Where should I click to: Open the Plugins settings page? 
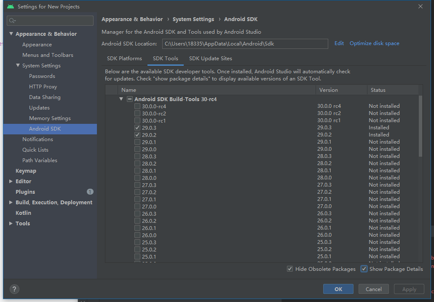pyautogui.click(x=25, y=192)
